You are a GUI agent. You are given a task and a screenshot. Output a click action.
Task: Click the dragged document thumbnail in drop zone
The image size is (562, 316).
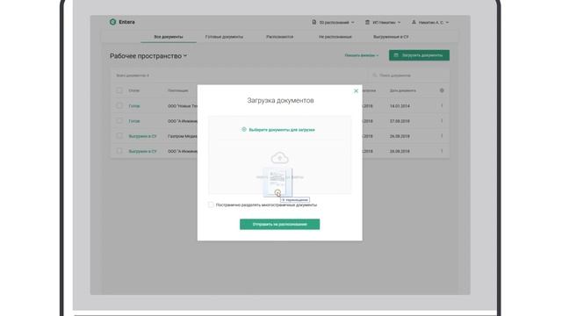277,183
